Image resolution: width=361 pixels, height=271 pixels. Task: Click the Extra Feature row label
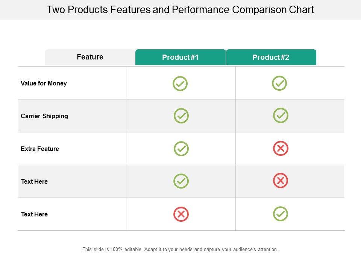40,149
